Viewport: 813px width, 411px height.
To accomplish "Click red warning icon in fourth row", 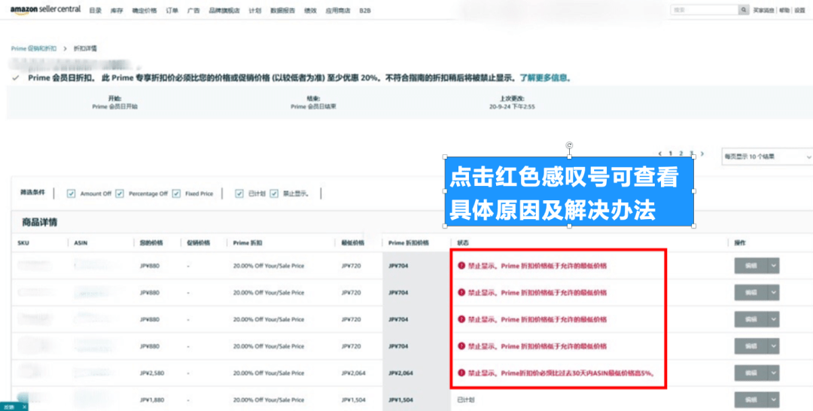I will [461, 346].
